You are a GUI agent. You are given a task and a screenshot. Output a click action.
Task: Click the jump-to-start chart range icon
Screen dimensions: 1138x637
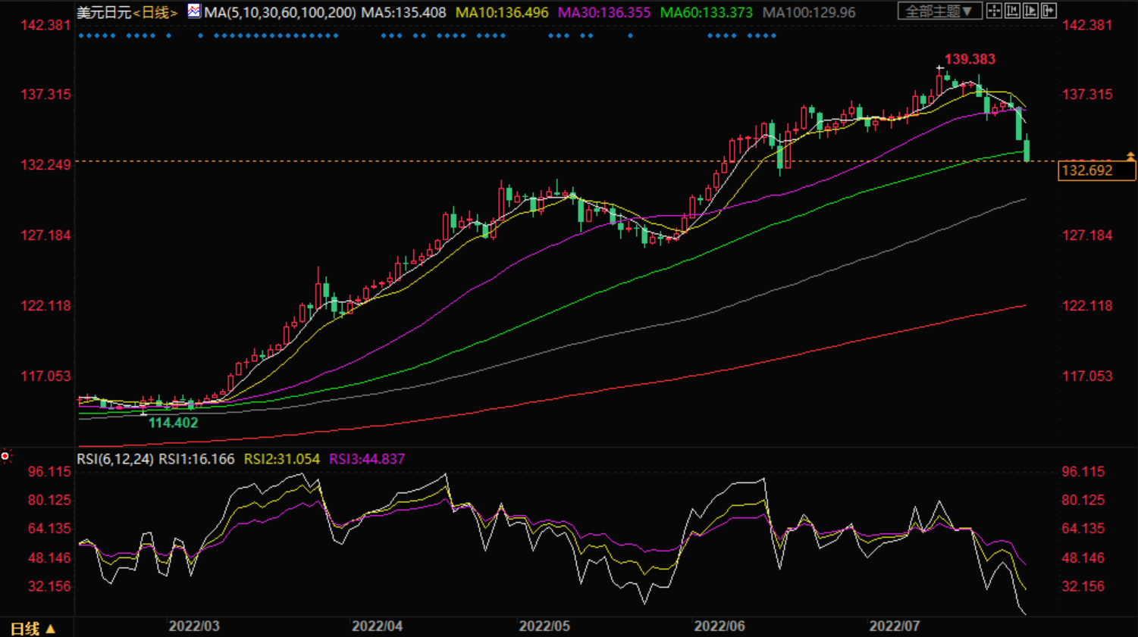(1012, 11)
